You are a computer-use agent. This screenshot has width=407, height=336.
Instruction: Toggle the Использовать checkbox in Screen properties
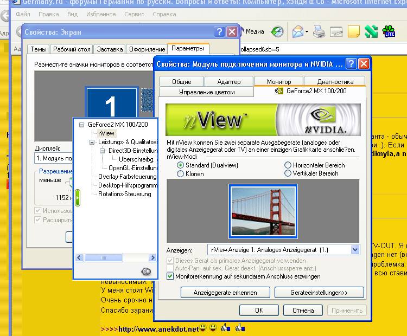click(x=37, y=210)
